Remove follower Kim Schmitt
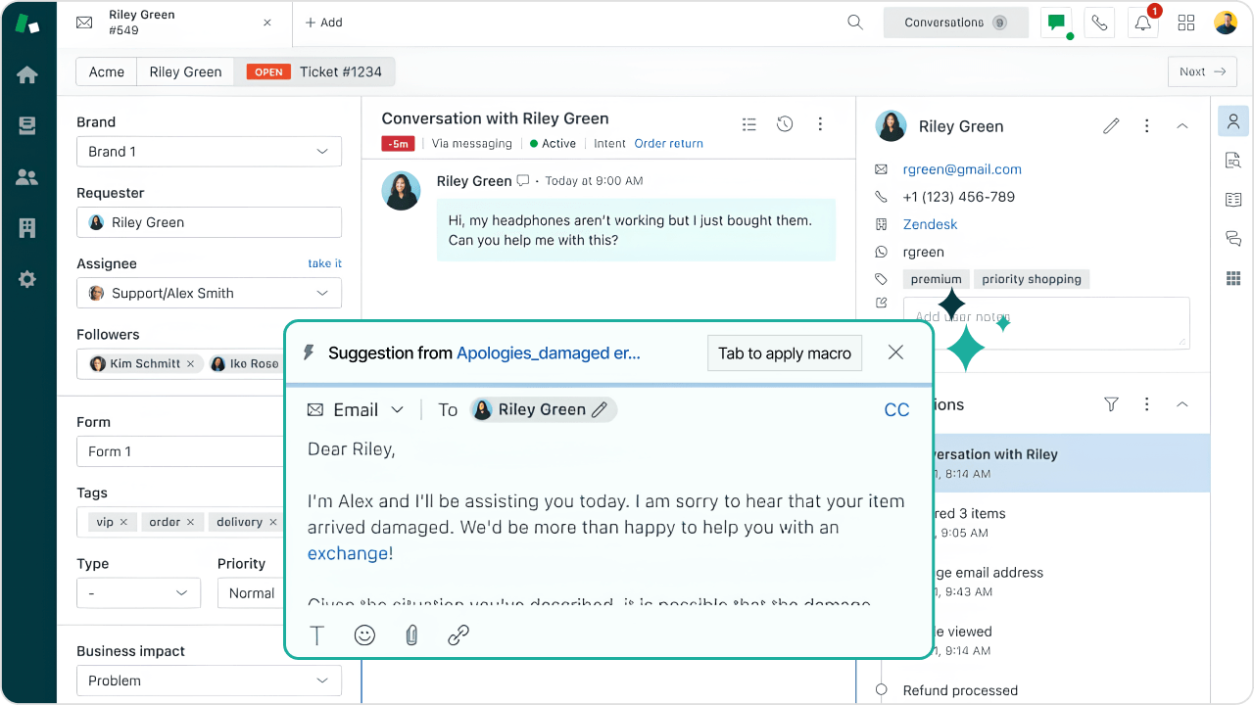The height and width of the screenshot is (705, 1254). point(190,363)
